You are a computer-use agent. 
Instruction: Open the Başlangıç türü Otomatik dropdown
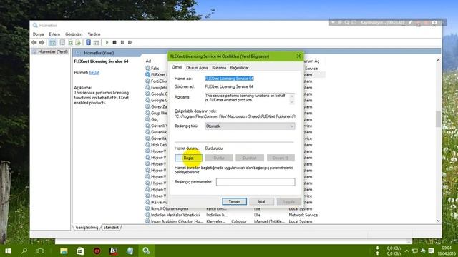pyautogui.click(x=250, y=126)
